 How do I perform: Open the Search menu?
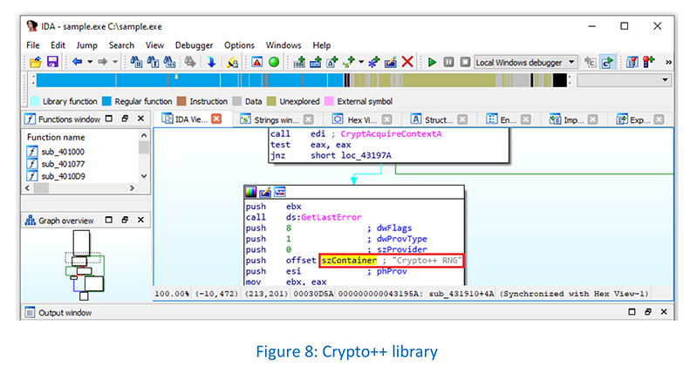(x=121, y=45)
